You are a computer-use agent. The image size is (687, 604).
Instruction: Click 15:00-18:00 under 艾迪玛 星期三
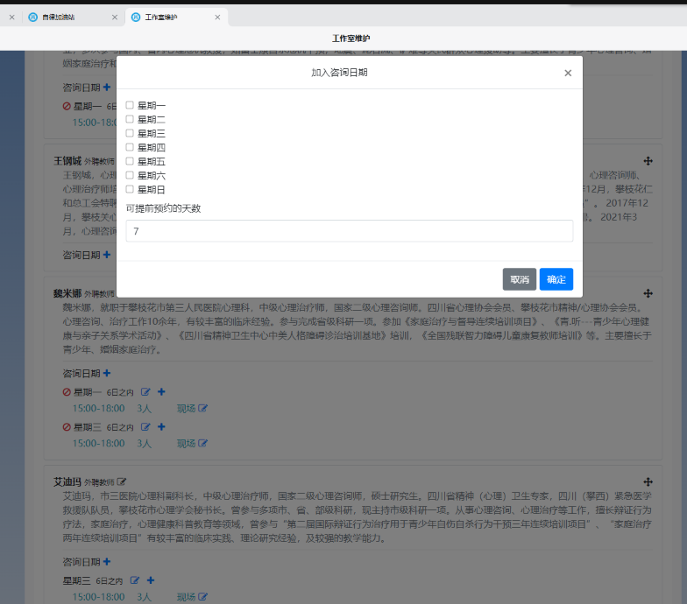coord(98,597)
